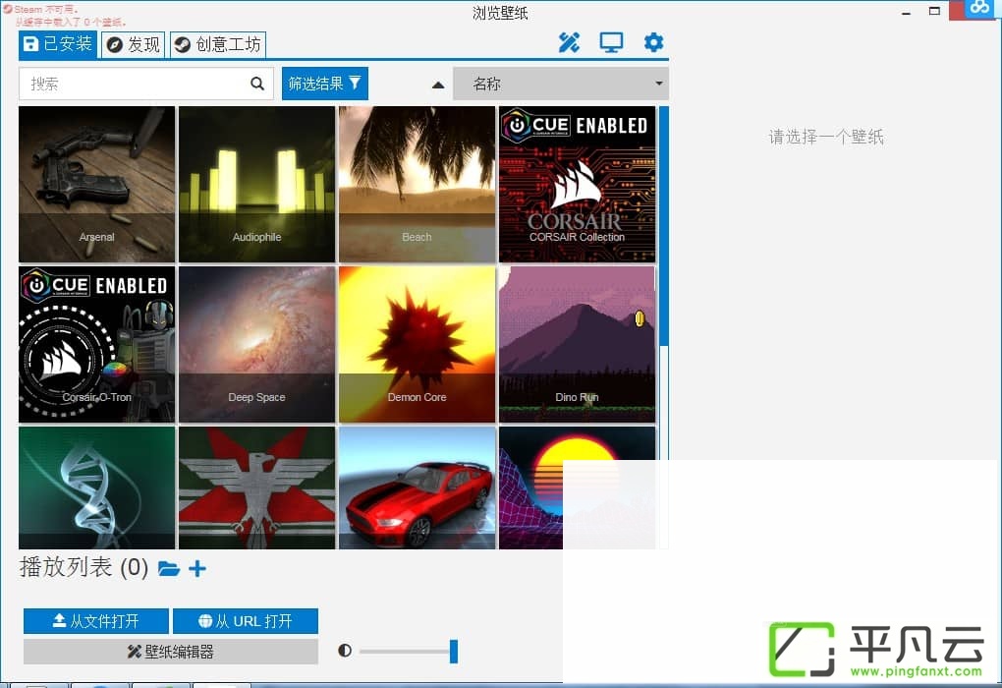Screen dimensions: 1002x688
Task: Select the red sports car wallpaper
Action: point(417,487)
